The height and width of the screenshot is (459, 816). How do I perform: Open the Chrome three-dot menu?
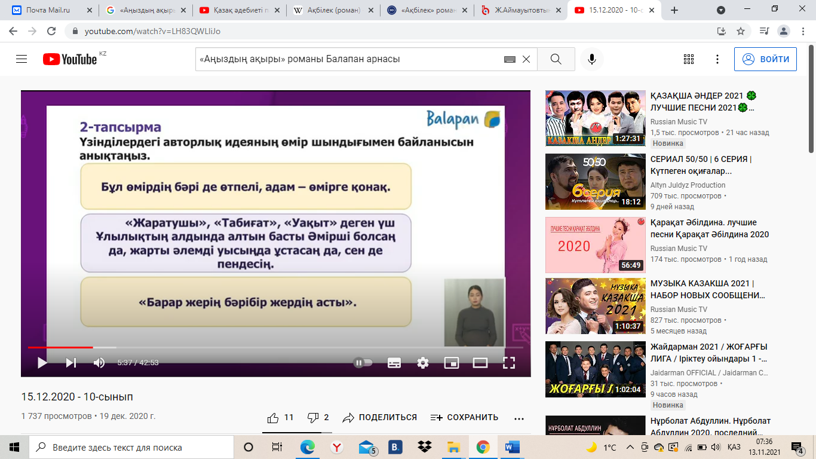click(803, 31)
